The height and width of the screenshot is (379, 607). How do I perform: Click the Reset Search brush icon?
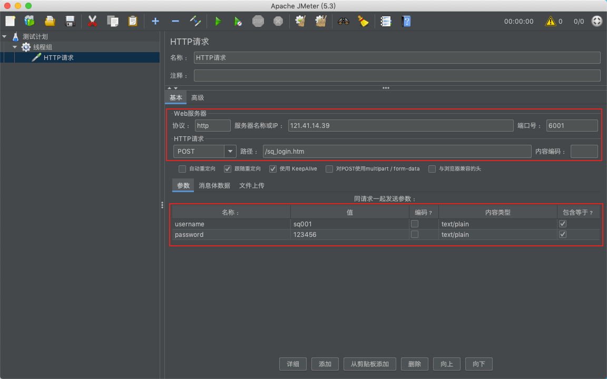pos(363,21)
